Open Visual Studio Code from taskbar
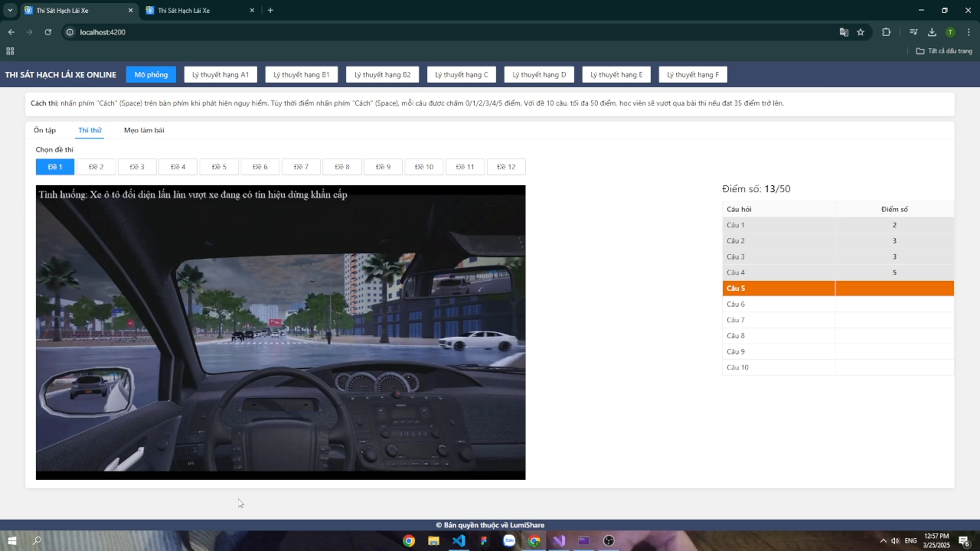The width and height of the screenshot is (980, 551). tap(458, 541)
